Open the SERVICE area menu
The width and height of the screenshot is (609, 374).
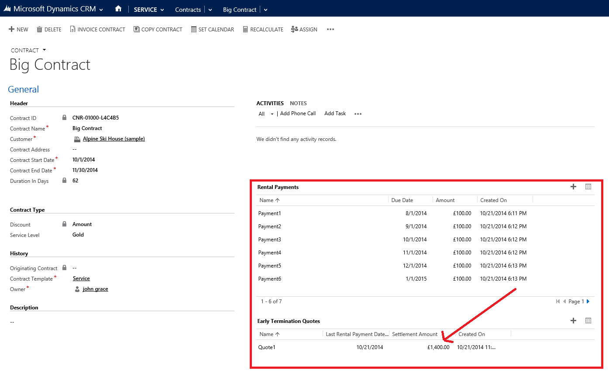pos(149,10)
